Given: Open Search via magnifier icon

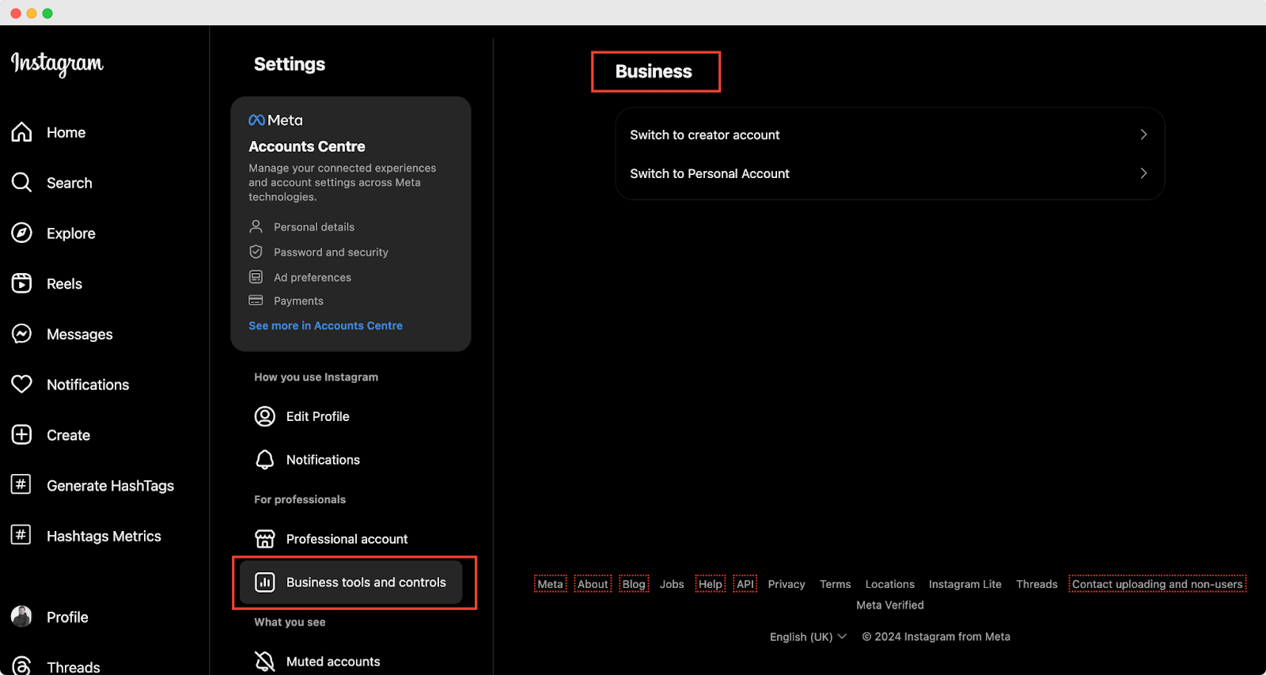Looking at the screenshot, I should click(x=22, y=183).
